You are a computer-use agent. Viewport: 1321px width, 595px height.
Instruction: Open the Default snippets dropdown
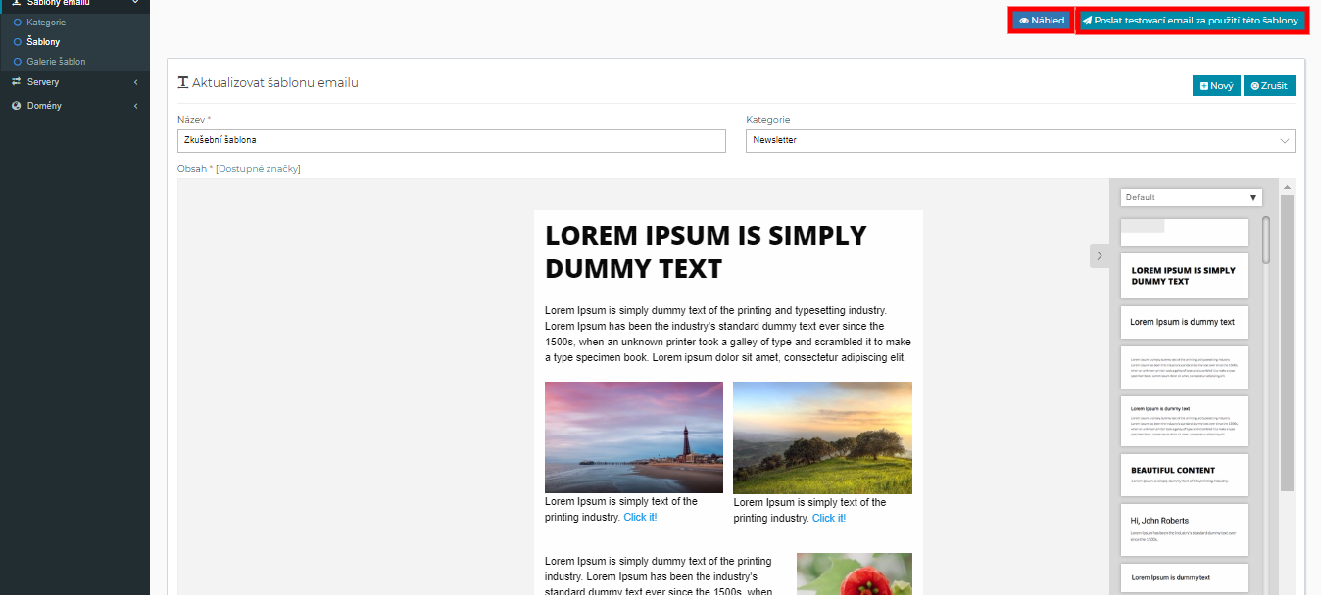[1192, 198]
